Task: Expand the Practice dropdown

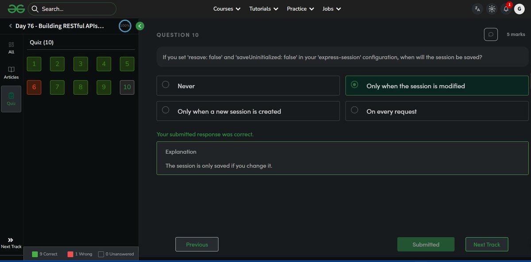Action: coord(300,9)
